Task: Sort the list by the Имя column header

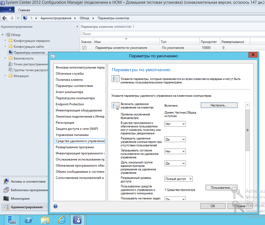Action: point(126,42)
